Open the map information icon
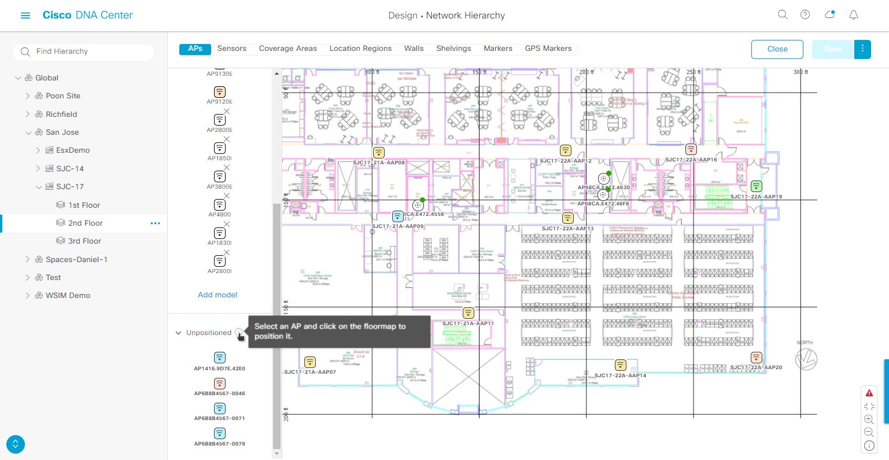 click(869, 446)
